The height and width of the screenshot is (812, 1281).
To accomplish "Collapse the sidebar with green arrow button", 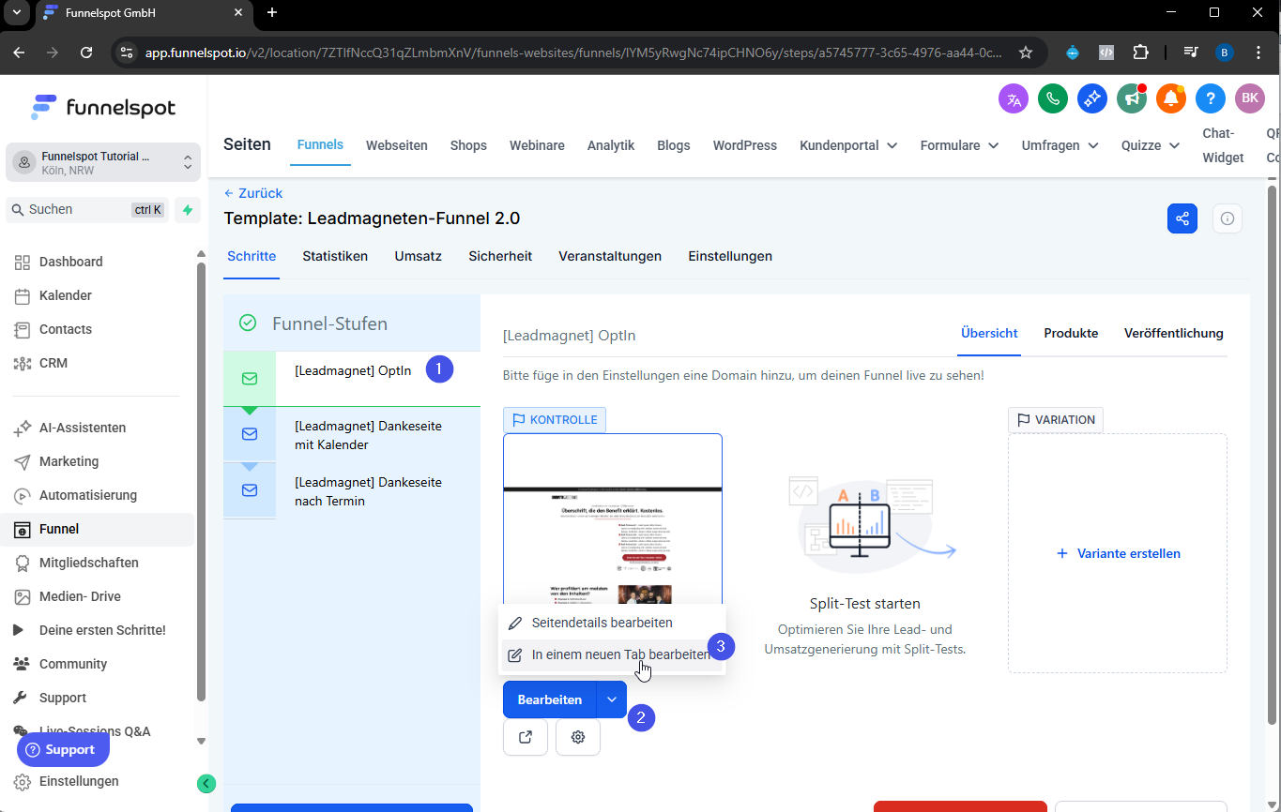I will pyautogui.click(x=206, y=783).
